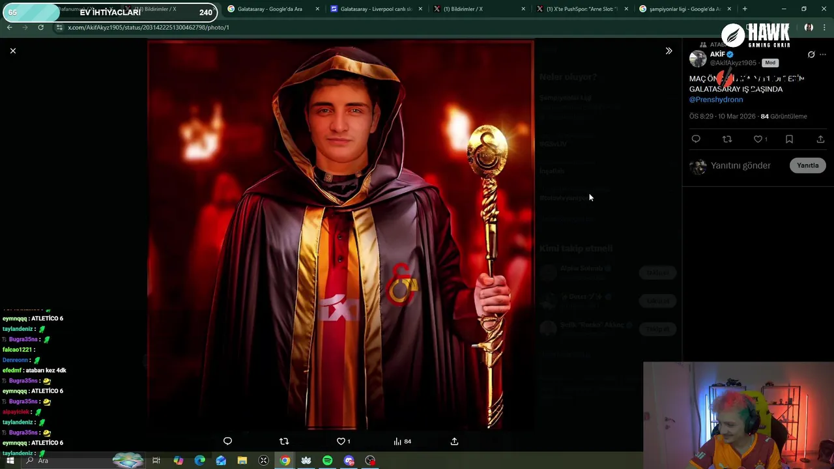
Task: Open the lotus flower app on the taskbar
Action: click(x=306, y=461)
